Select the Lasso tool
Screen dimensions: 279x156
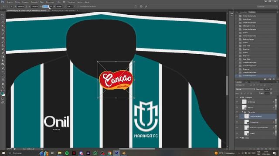coord(3,23)
